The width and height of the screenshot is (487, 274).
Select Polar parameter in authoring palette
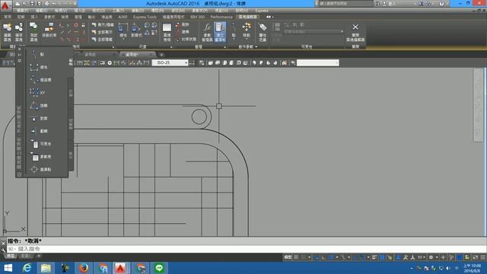[x=40, y=80]
